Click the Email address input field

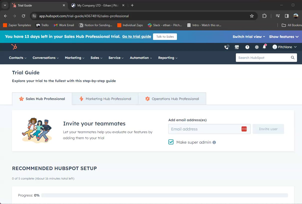point(209,129)
